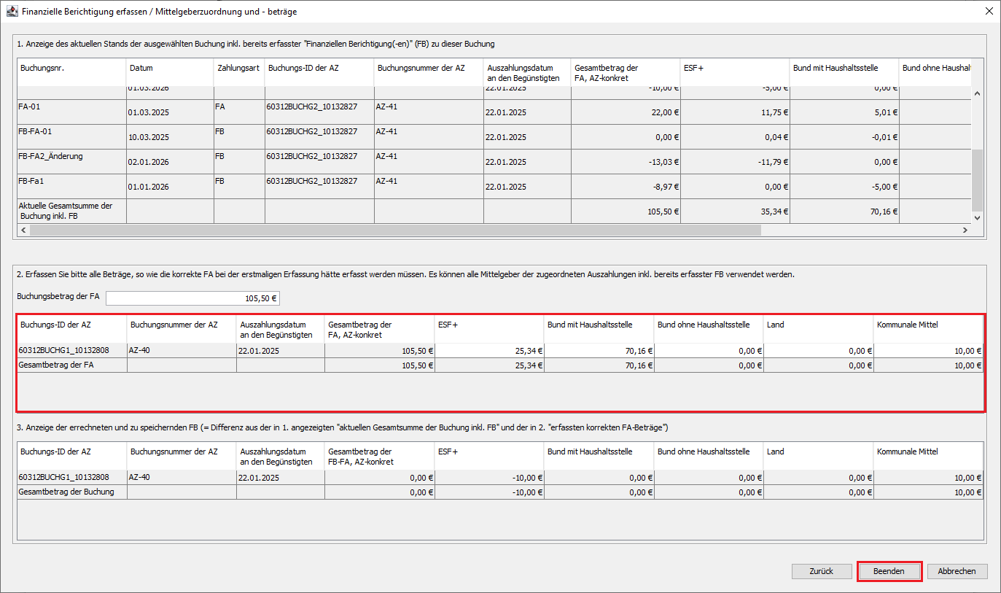
Task: Select the Kommunale Mittel cell in section 2's AZ-40 row
Action: (x=928, y=350)
